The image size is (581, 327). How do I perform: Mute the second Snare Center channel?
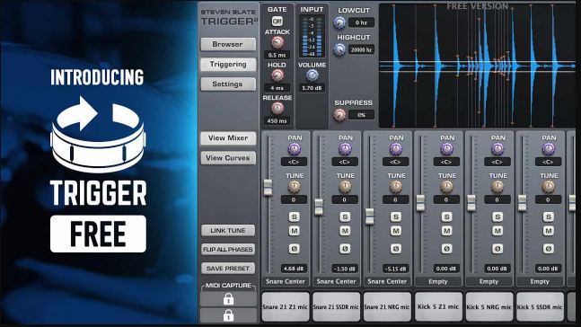pyautogui.click(x=345, y=231)
